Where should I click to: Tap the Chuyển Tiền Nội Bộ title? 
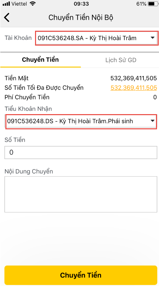[81, 18]
